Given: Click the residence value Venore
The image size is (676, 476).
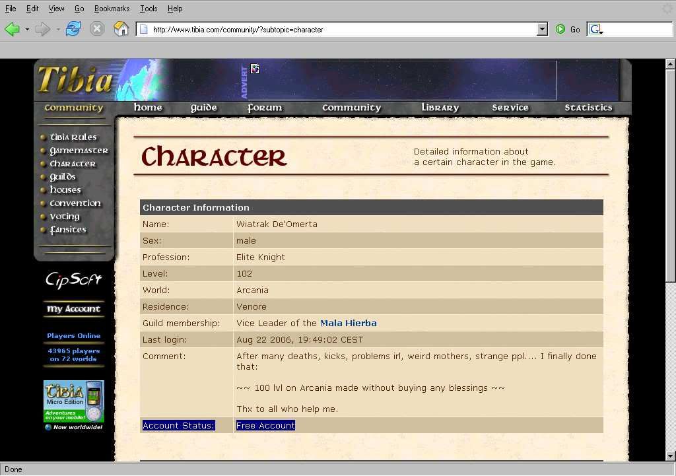Looking at the screenshot, I should (252, 306).
